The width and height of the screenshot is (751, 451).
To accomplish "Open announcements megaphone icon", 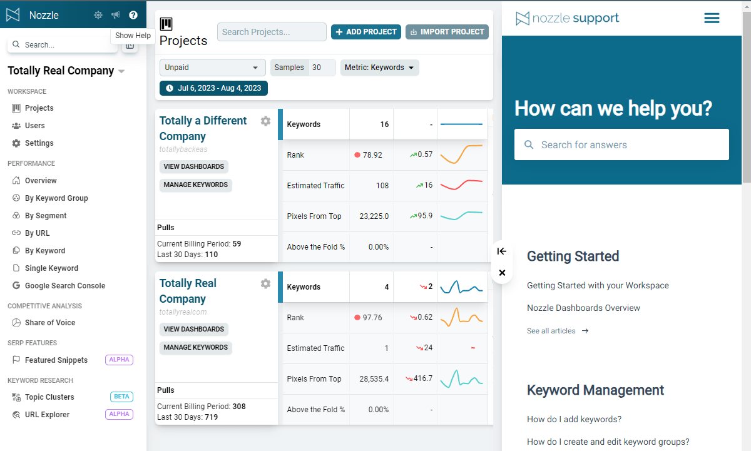I will [116, 15].
